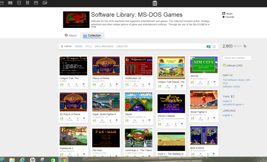Screen dimensions: 267x162
Task: Open Street Fighter II thumbnail
Action: tap(204, 100)
